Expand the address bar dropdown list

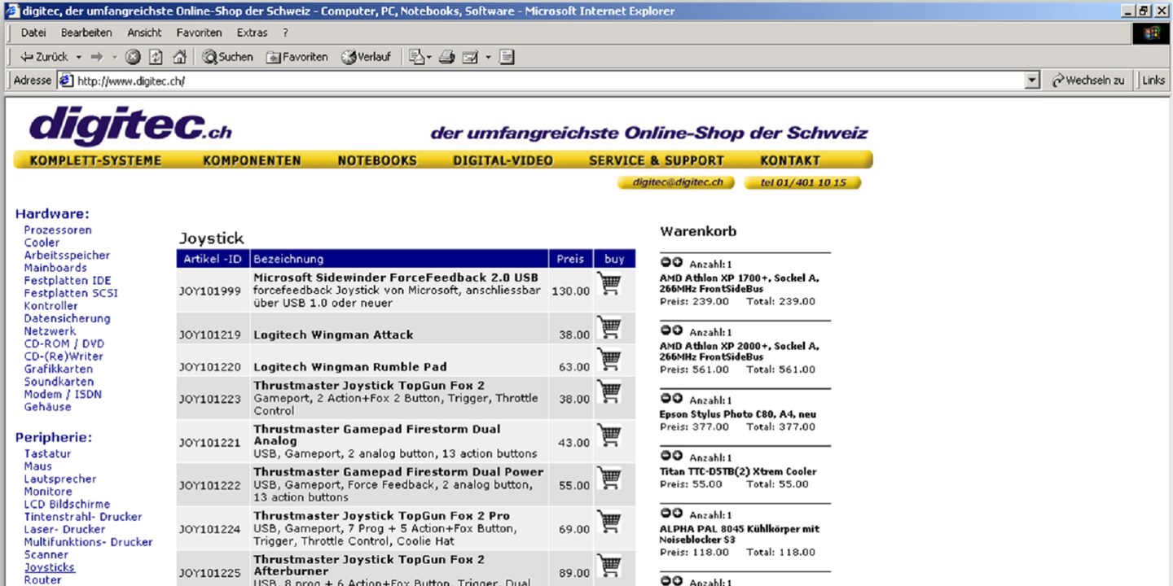tap(1033, 81)
